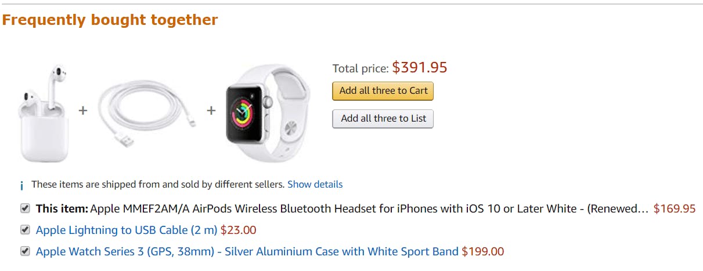
Task: Open the Apple Lightning to USB Cable link
Action: click(127, 230)
